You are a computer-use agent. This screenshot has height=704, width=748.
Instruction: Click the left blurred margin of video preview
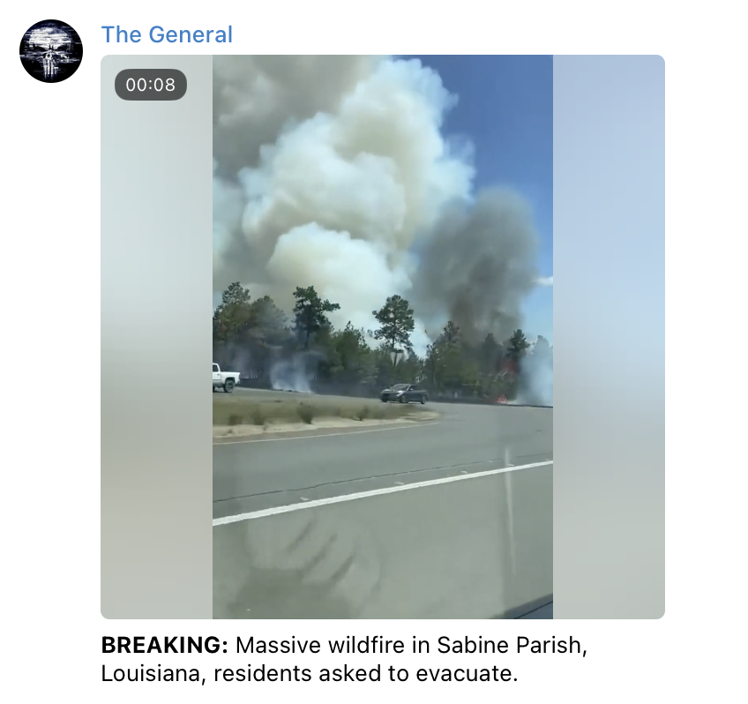[156, 337]
